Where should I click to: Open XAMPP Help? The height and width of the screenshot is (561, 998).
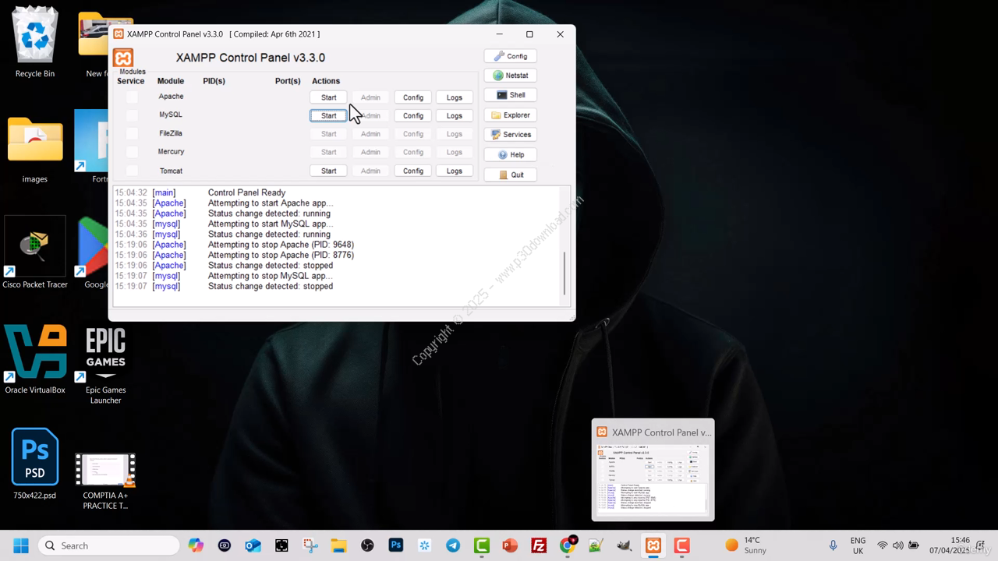pos(510,155)
